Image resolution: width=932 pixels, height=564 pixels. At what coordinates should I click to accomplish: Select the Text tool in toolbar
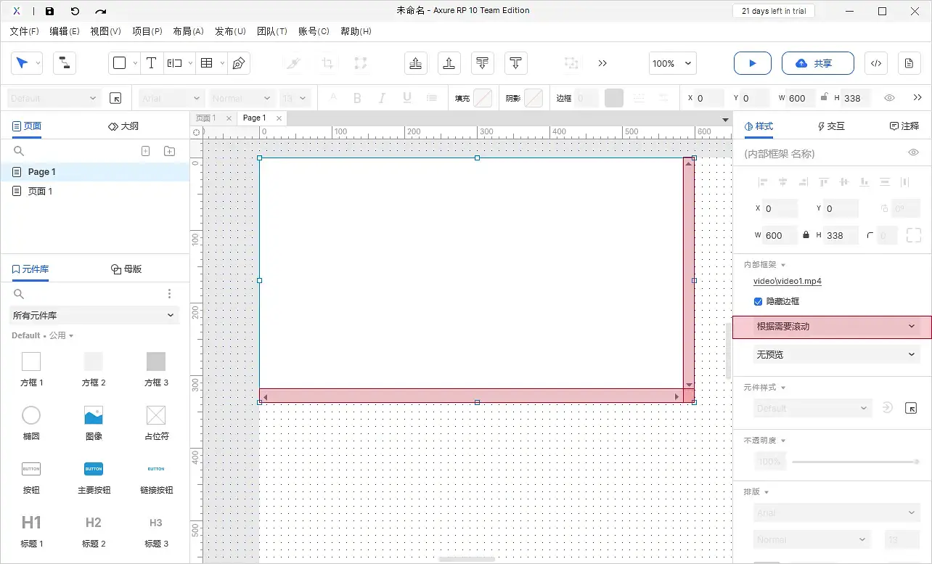(151, 63)
